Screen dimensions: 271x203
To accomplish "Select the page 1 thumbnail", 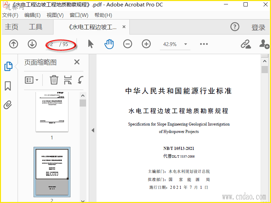I will coord(52,112).
